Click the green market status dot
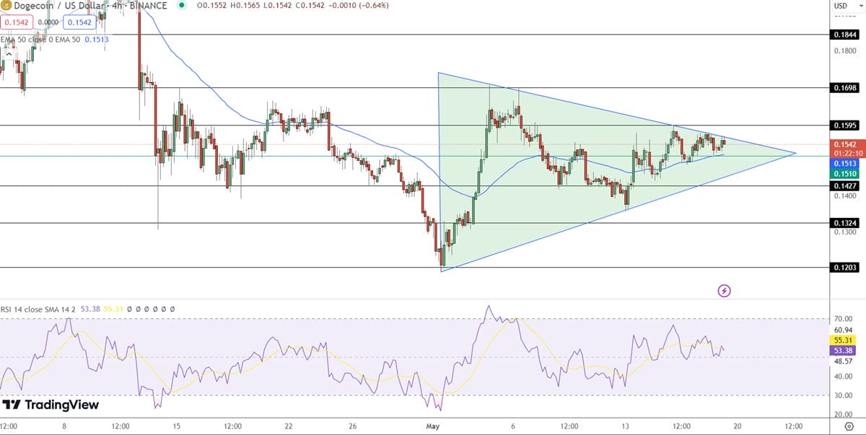This screenshot has height=435, width=866. (180, 5)
